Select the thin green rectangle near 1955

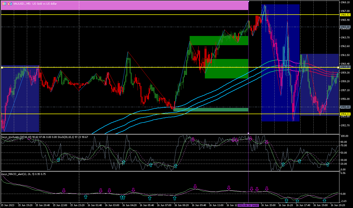coord(211,110)
